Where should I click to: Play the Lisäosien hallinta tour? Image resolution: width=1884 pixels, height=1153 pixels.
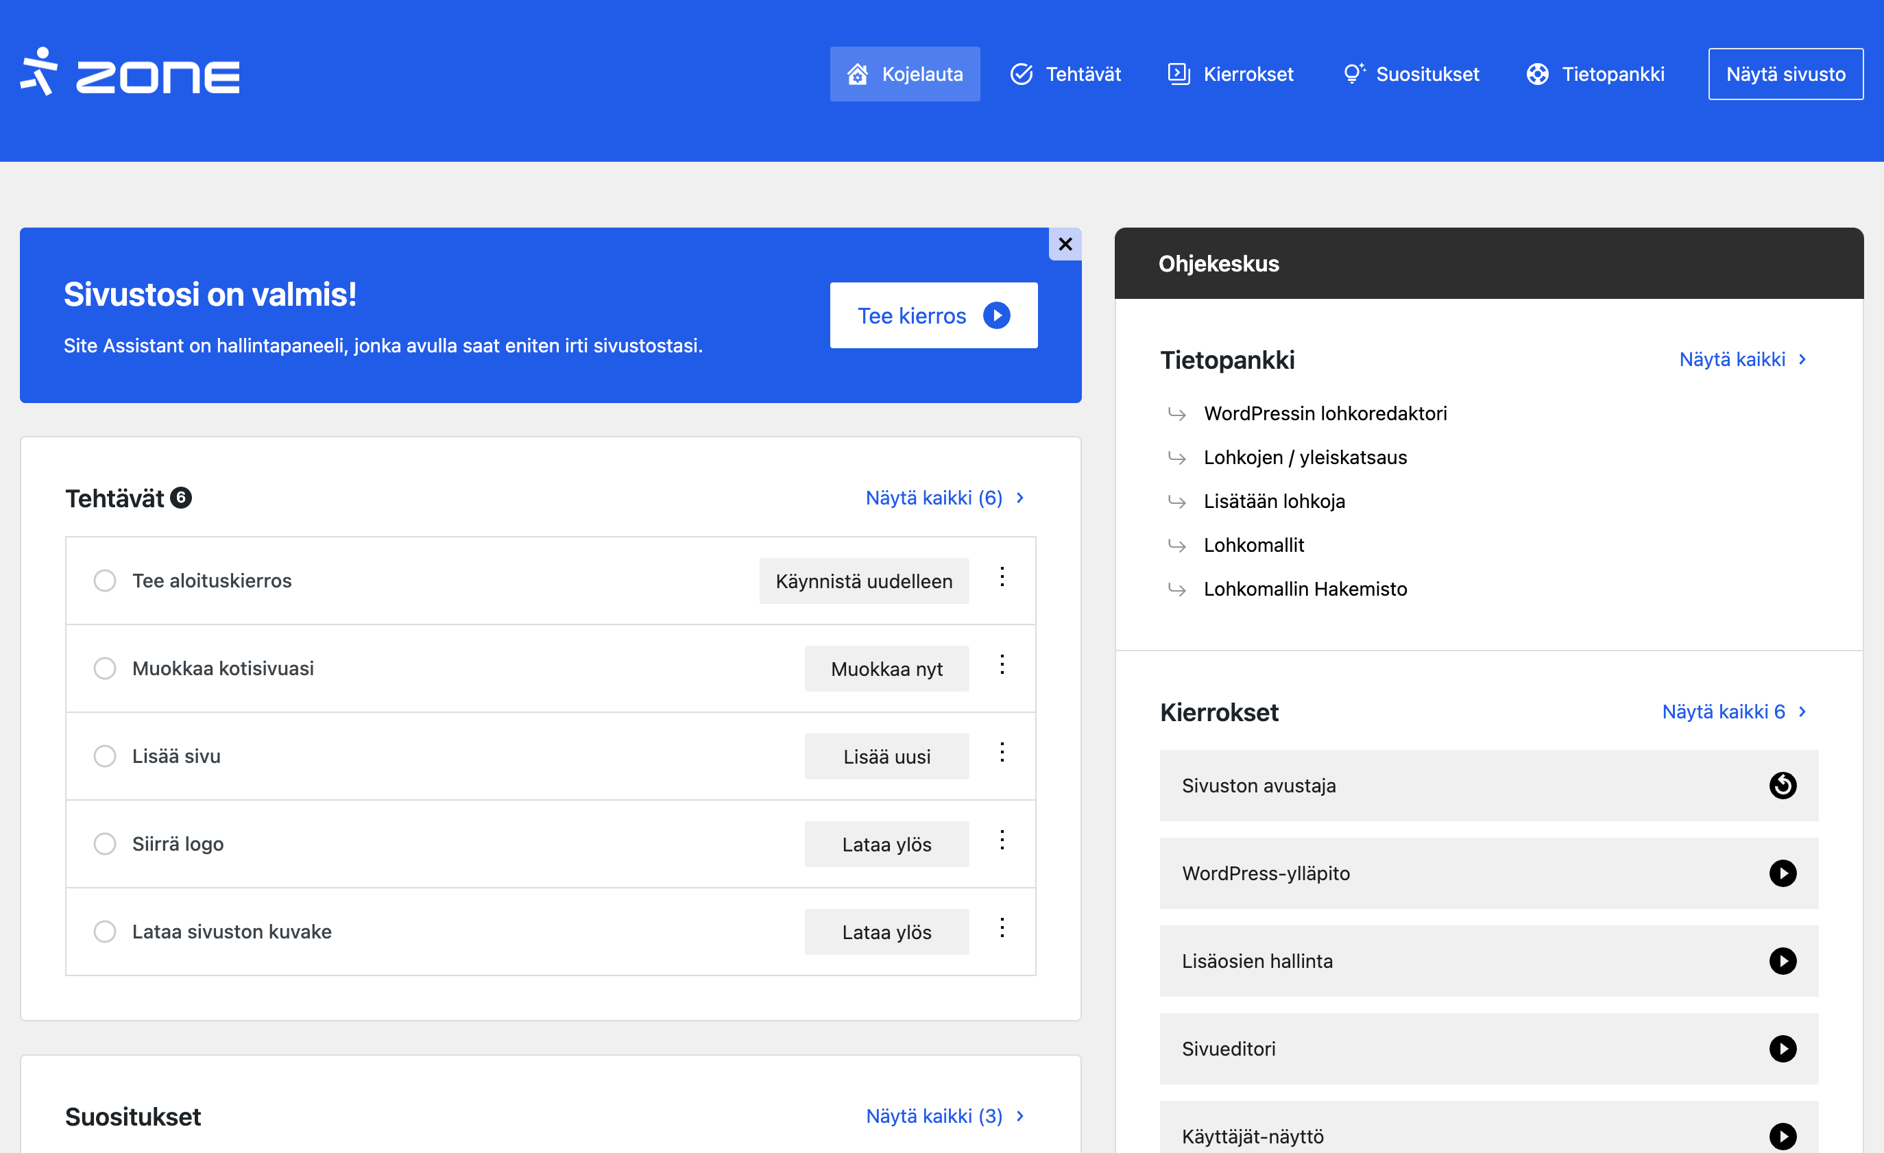pyautogui.click(x=1782, y=961)
